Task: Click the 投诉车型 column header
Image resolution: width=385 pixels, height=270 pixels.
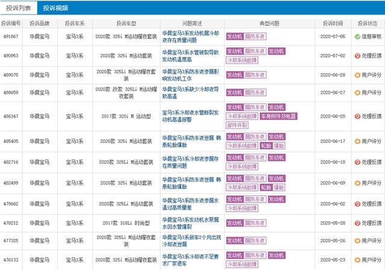Action: (x=126, y=23)
